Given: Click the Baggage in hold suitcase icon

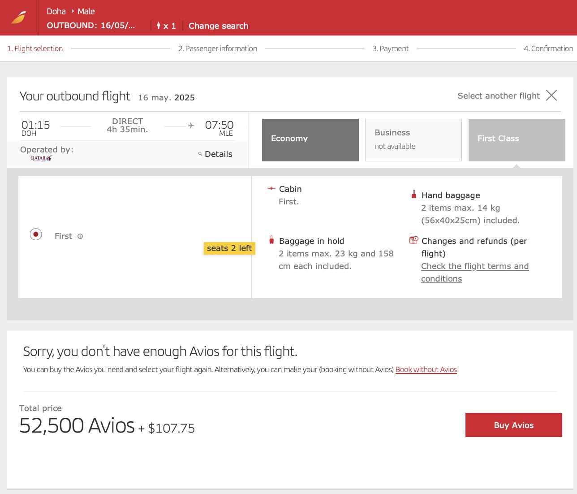Looking at the screenshot, I should coord(271,240).
